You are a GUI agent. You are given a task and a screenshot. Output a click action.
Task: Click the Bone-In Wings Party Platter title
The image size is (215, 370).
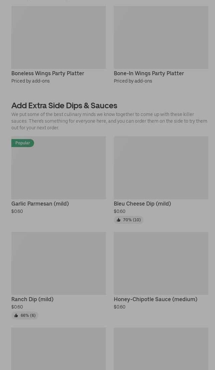149,73
